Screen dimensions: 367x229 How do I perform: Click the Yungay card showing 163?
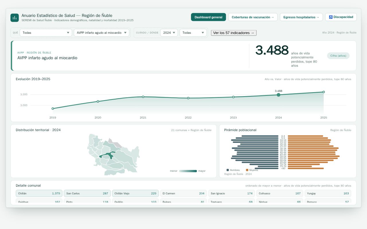point(328,194)
